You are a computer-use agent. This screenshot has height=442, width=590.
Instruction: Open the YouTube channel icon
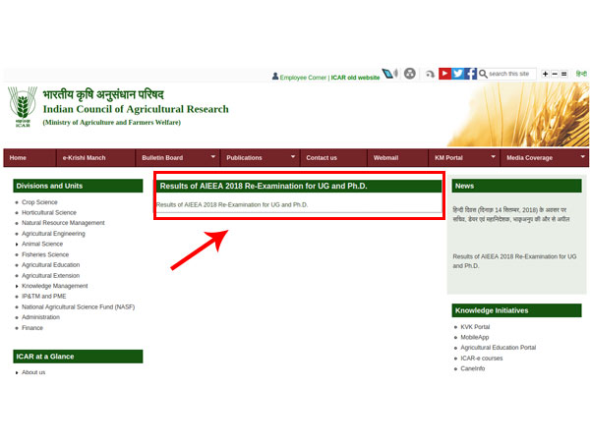click(x=444, y=74)
